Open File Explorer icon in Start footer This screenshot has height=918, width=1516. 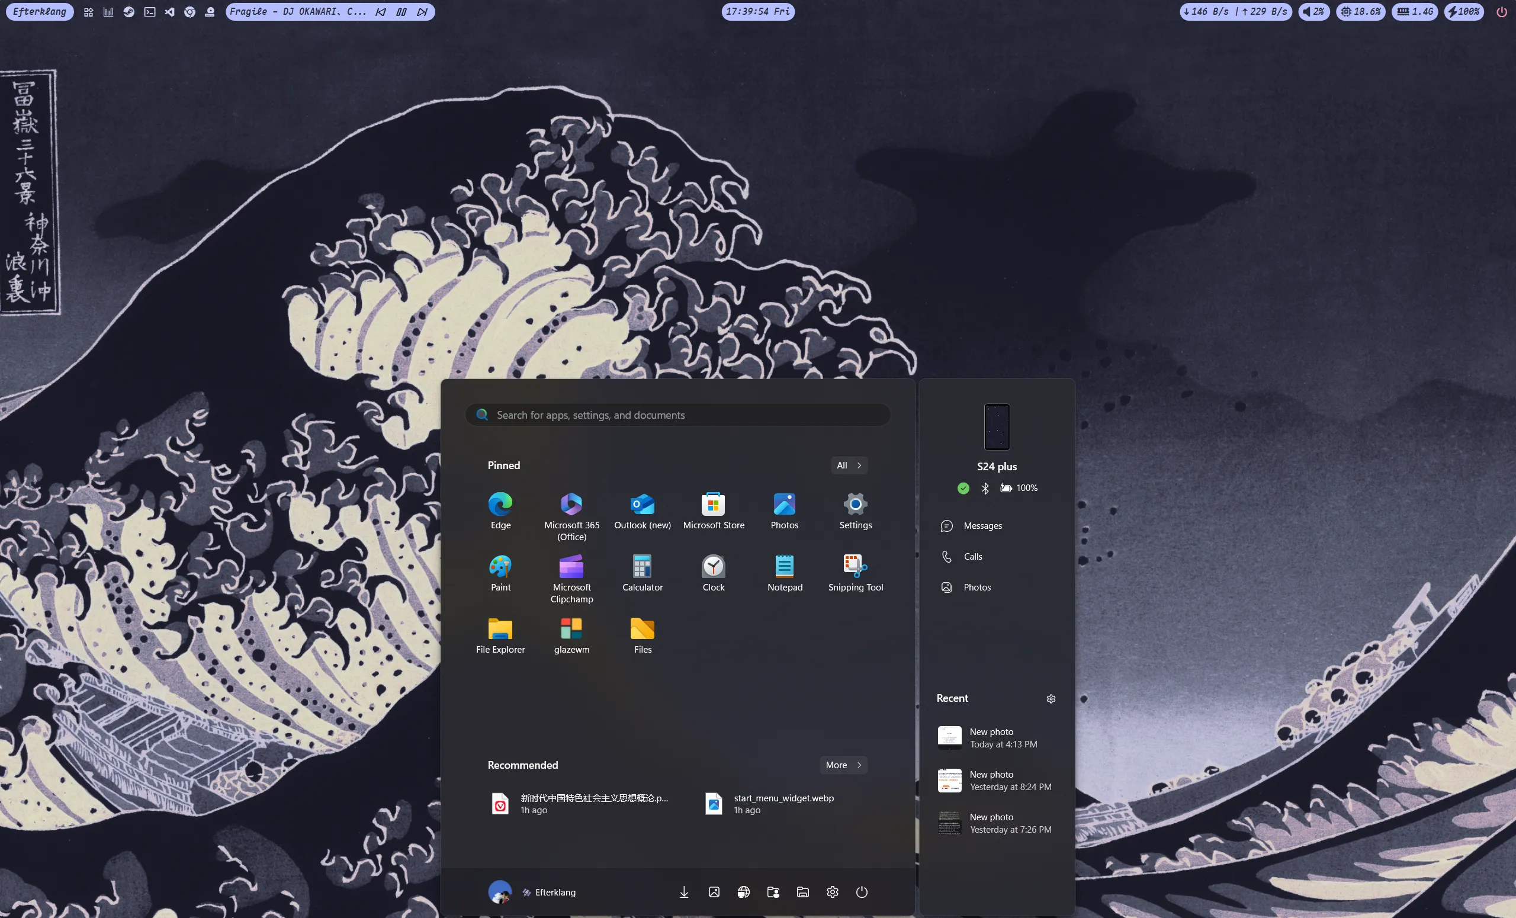802,891
